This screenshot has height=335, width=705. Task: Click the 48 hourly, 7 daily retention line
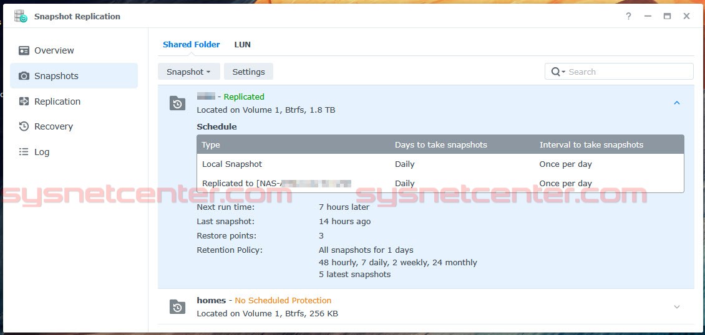[x=398, y=262]
